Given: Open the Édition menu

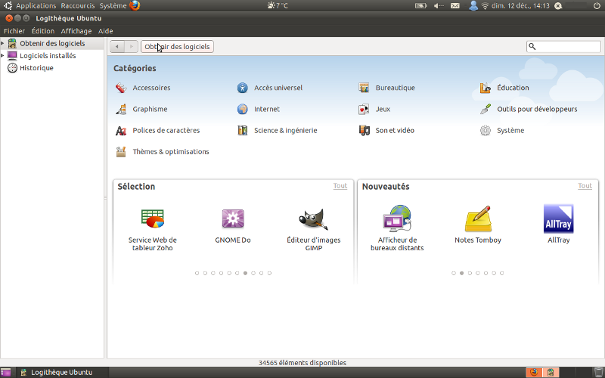Looking at the screenshot, I should [43, 31].
